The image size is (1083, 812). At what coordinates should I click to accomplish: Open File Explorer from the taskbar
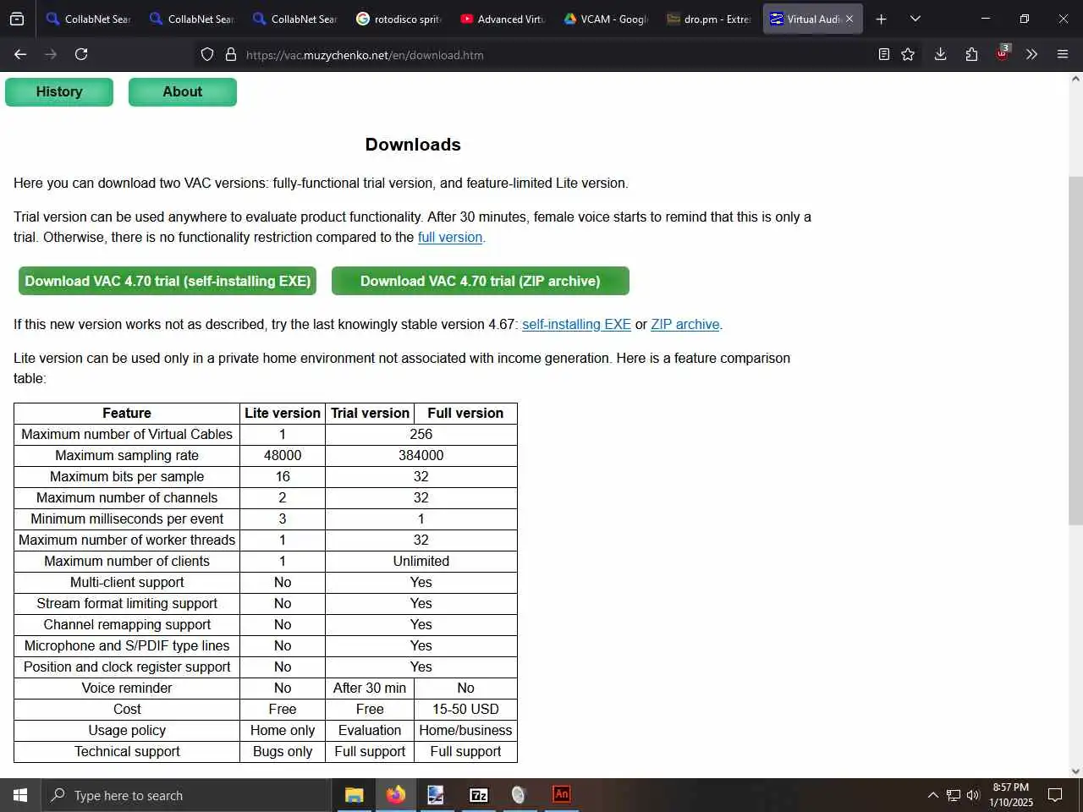[x=354, y=795]
